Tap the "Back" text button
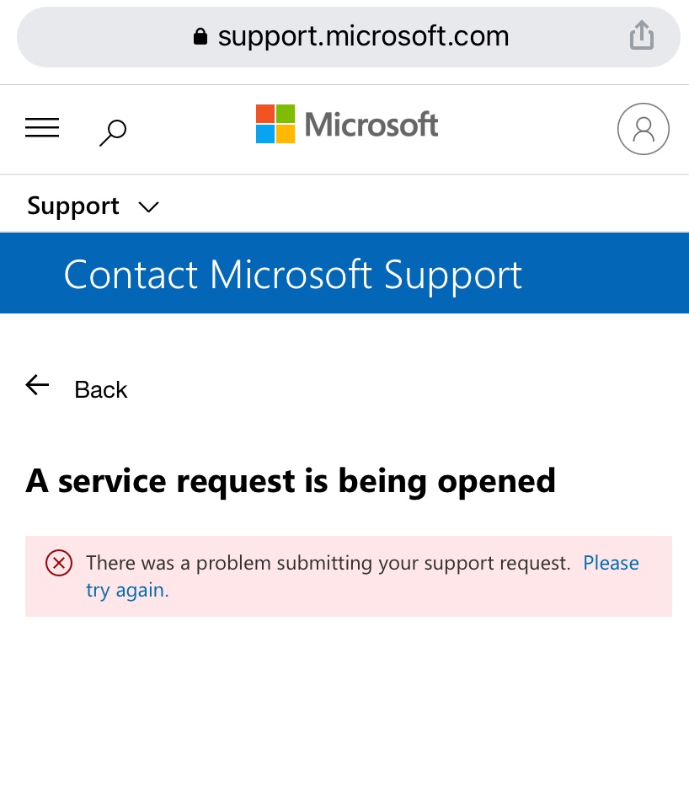The height and width of the screenshot is (787, 689). (101, 389)
